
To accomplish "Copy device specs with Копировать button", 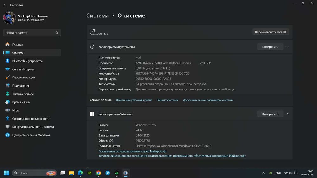I will click(x=270, y=47).
